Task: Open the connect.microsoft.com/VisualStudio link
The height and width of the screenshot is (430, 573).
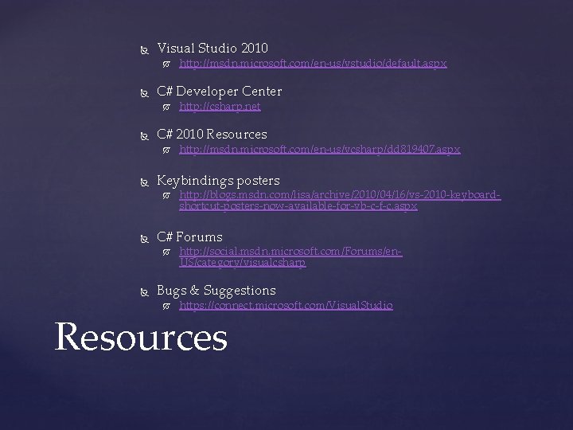Action: [x=286, y=305]
